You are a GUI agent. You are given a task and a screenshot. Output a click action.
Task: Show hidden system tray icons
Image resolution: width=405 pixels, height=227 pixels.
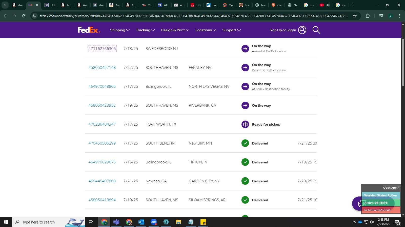pyautogui.click(x=354, y=222)
